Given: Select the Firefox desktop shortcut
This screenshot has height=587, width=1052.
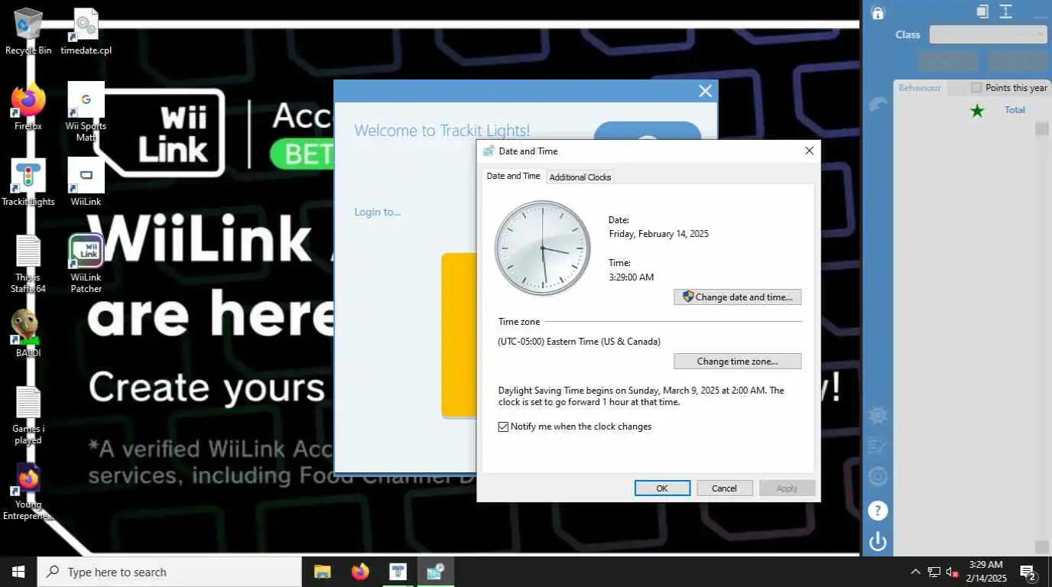Looking at the screenshot, I should [28, 106].
